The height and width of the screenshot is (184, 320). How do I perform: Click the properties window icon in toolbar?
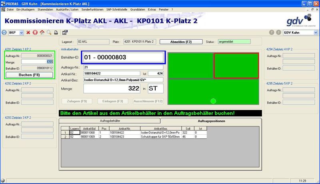pyautogui.click(x=65, y=32)
